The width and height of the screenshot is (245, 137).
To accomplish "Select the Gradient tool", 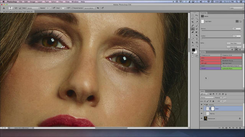I will (x=197, y=32).
